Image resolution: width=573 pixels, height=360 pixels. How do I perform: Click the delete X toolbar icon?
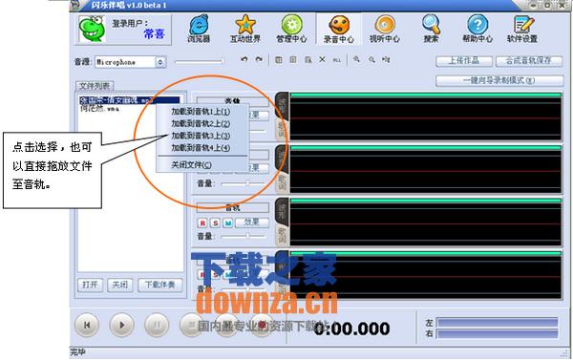[323, 59]
